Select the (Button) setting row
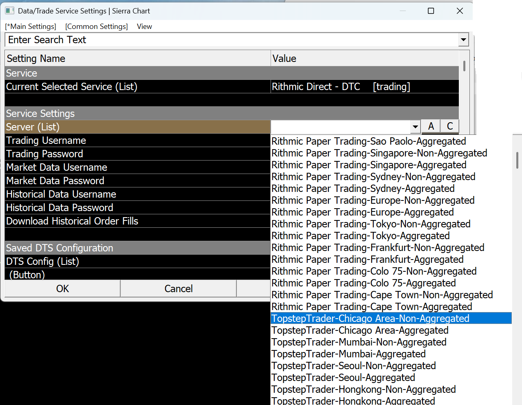Image resolution: width=522 pixels, height=405 pixels. (138, 274)
